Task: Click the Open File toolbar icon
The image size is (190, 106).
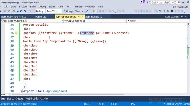Action: (14, 11)
